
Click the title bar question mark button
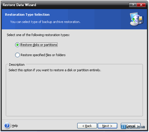pyautogui.click(x=133, y=5)
